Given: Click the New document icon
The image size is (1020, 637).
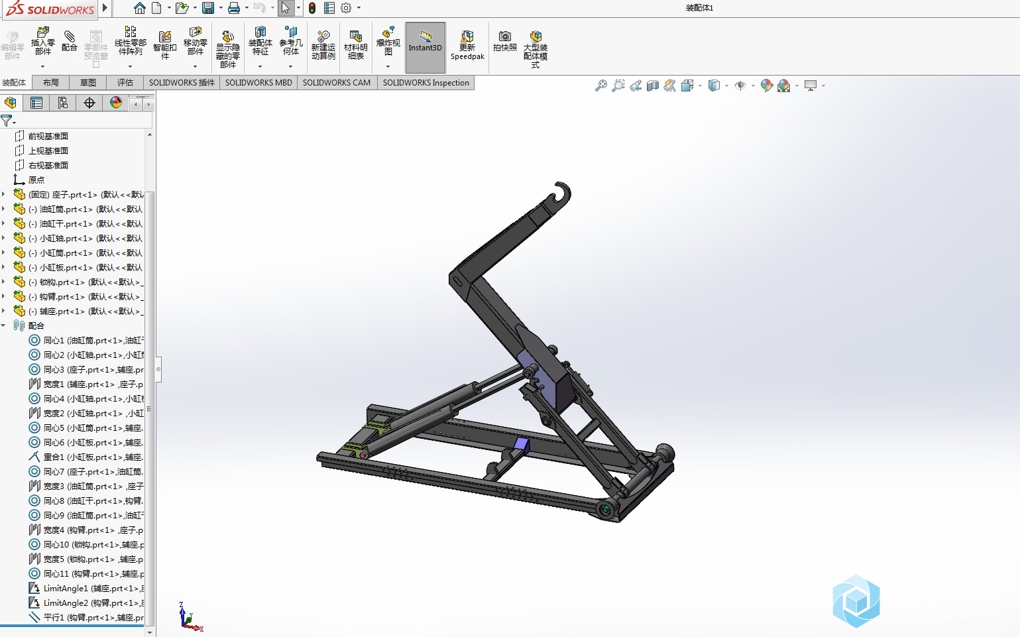Looking at the screenshot, I should (x=156, y=8).
